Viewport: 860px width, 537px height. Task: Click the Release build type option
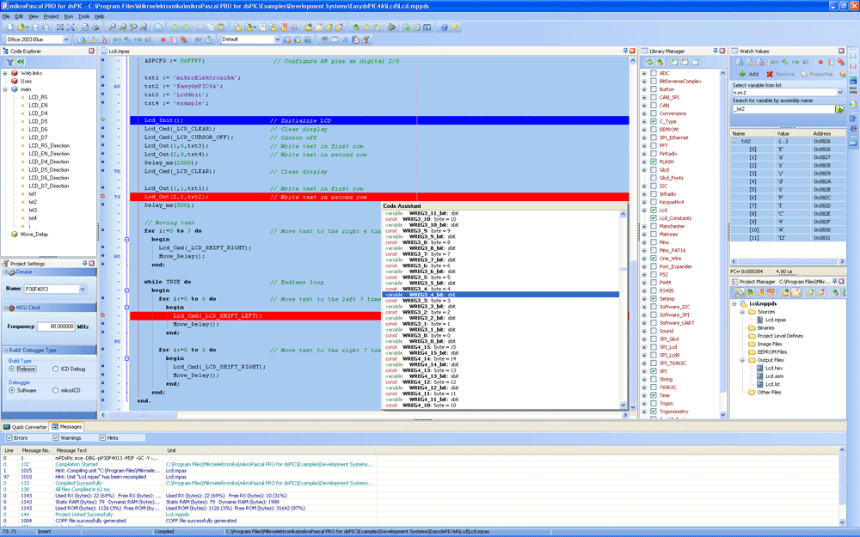[22, 369]
